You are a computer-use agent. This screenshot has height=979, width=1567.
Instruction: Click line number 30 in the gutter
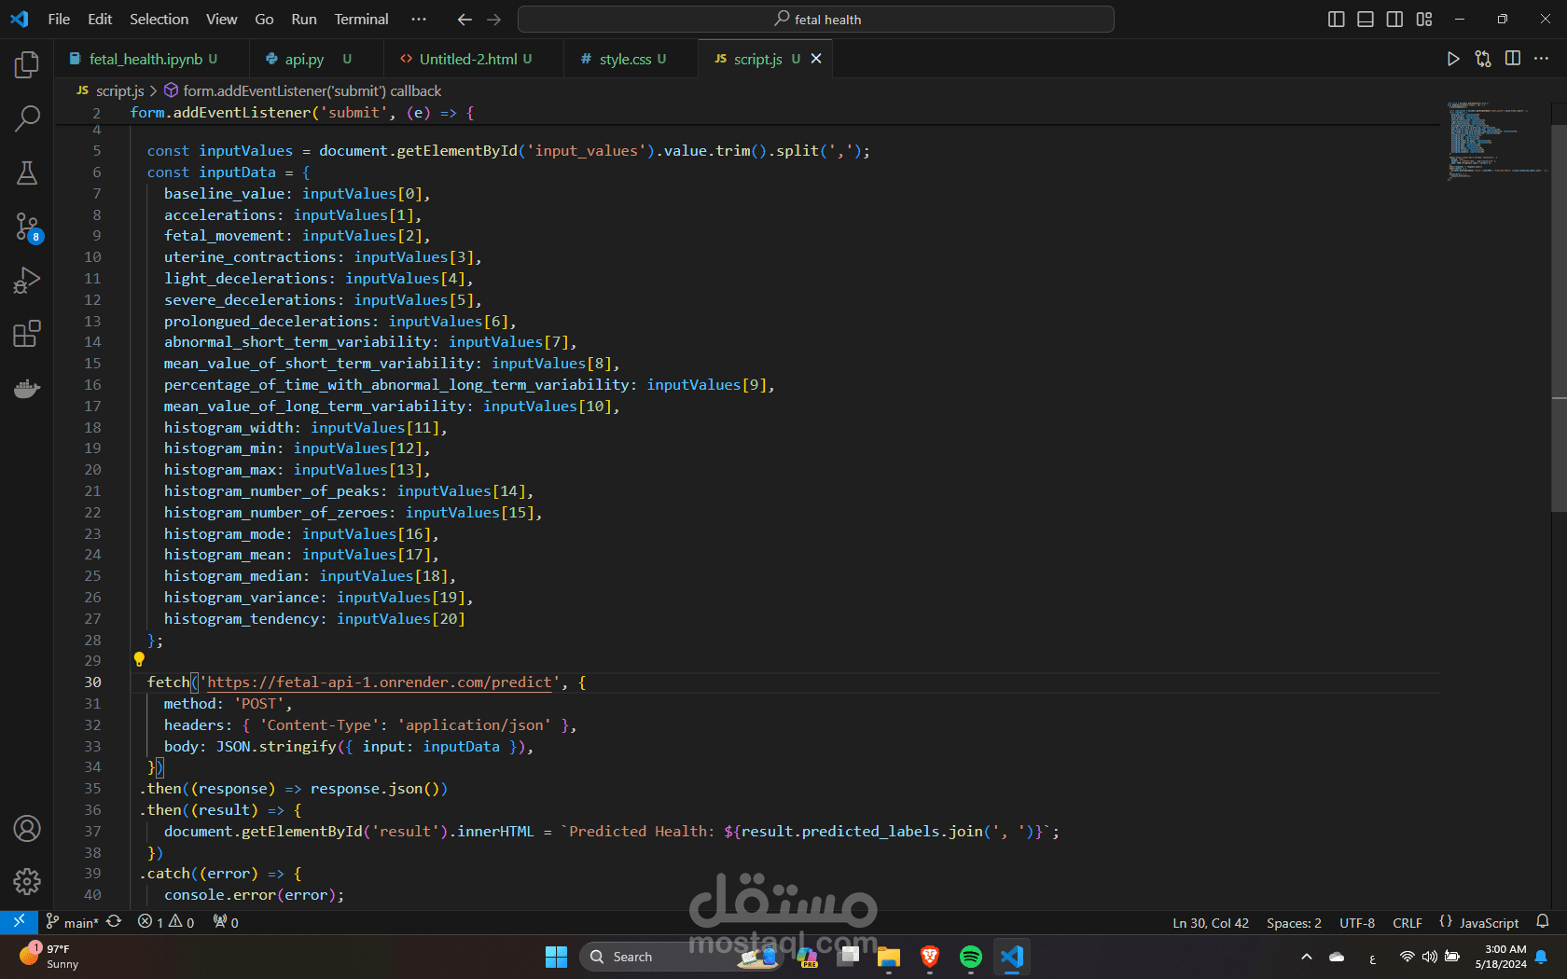click(92, 683)
